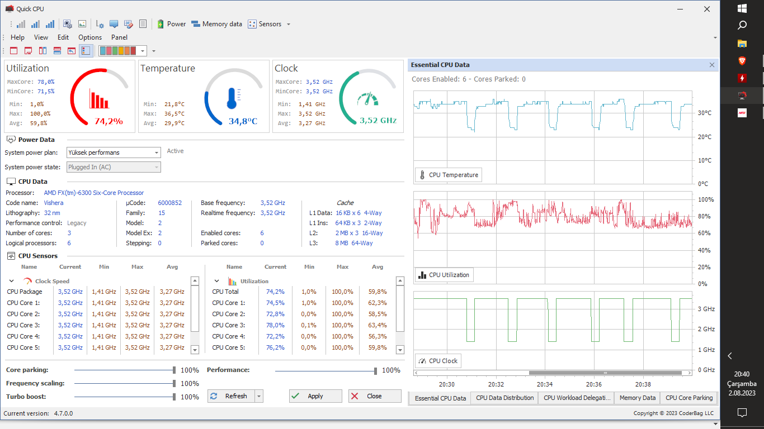Switch to the CPU Workload Delegation tab

pos(576,398)
